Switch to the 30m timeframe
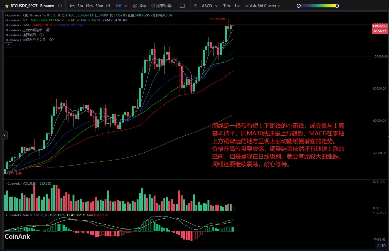 pos(99,6)
